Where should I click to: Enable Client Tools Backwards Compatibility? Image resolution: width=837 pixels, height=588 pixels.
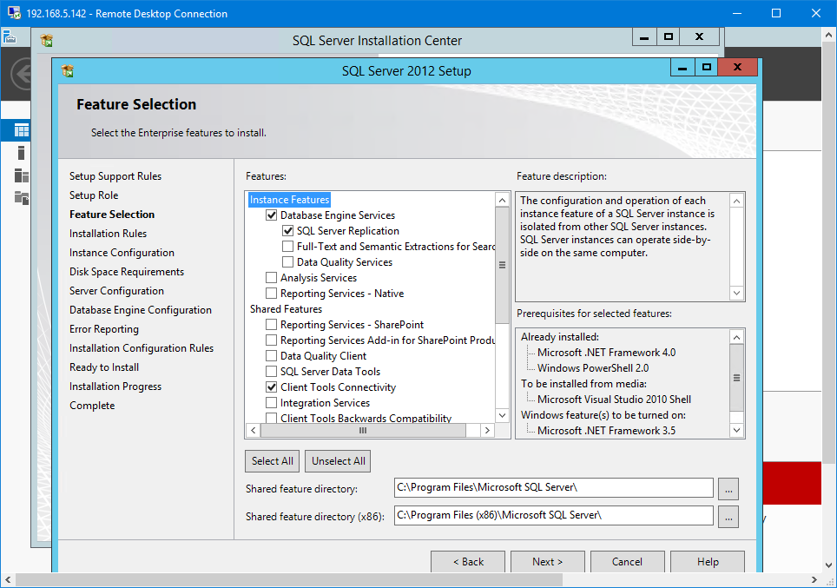271,418
